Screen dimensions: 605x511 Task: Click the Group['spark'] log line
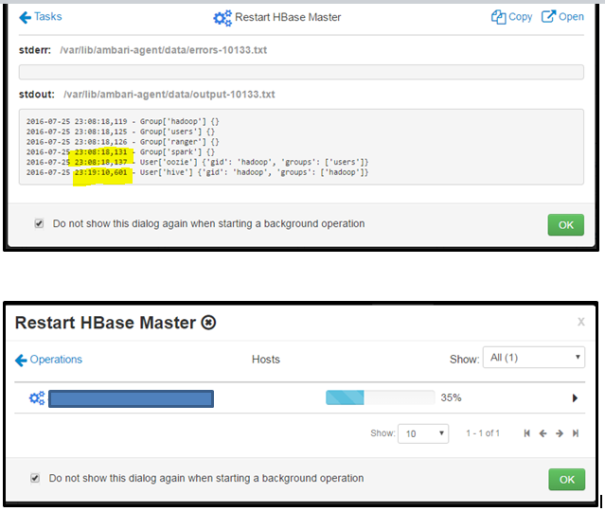[121, 152]
